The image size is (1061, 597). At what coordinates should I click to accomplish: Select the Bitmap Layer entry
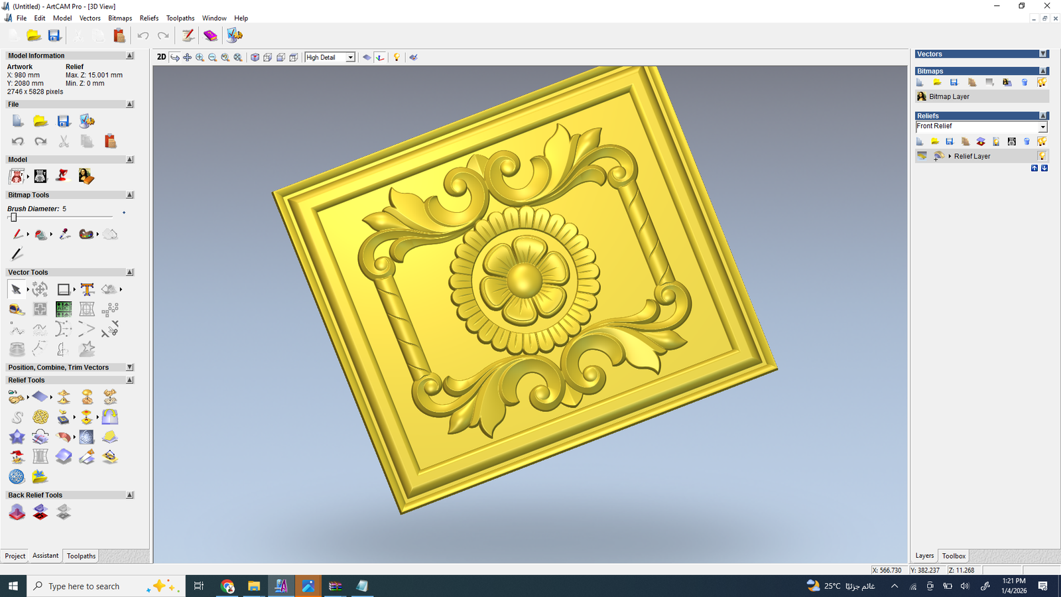[x=949, y=97]
